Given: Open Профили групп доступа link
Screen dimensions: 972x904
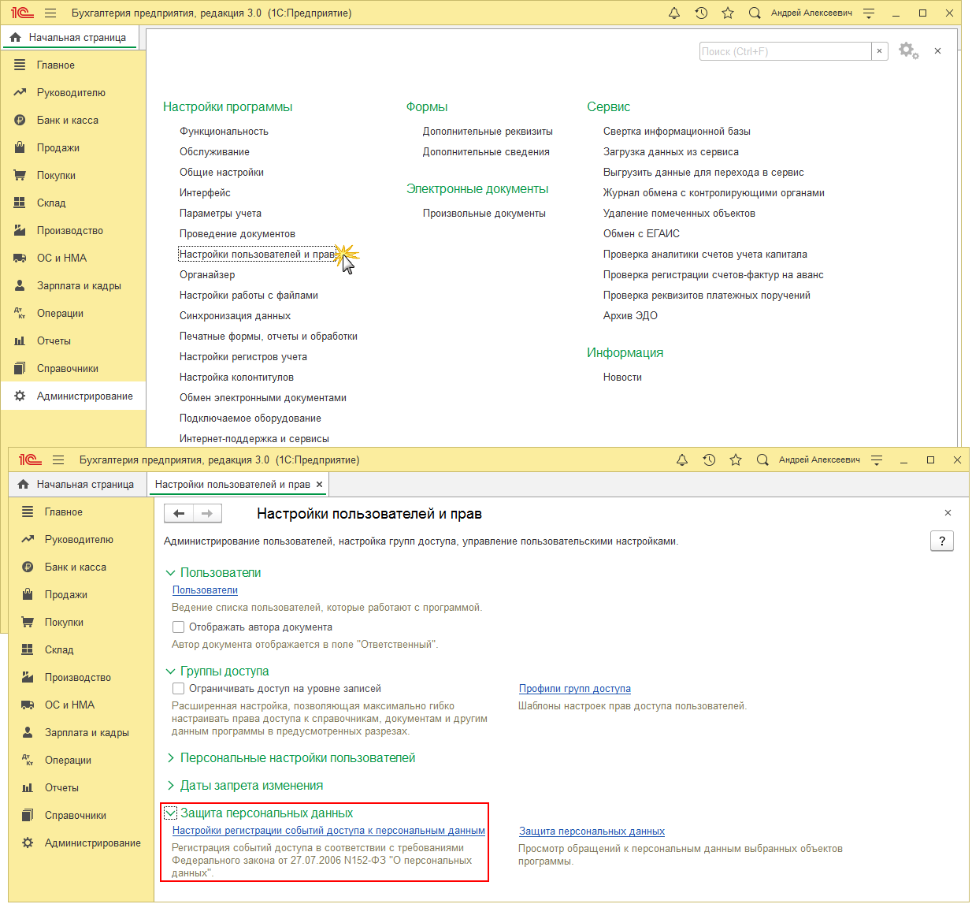Looking at the screenshot, I should click(x=575, y=689).
